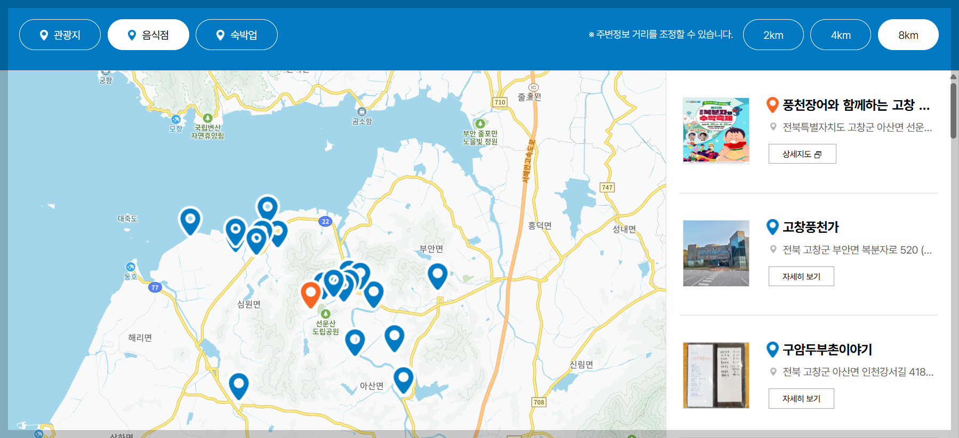959x438 pixels.
Task: Open the festival poster thumbnail
Action: click(716, 131)
